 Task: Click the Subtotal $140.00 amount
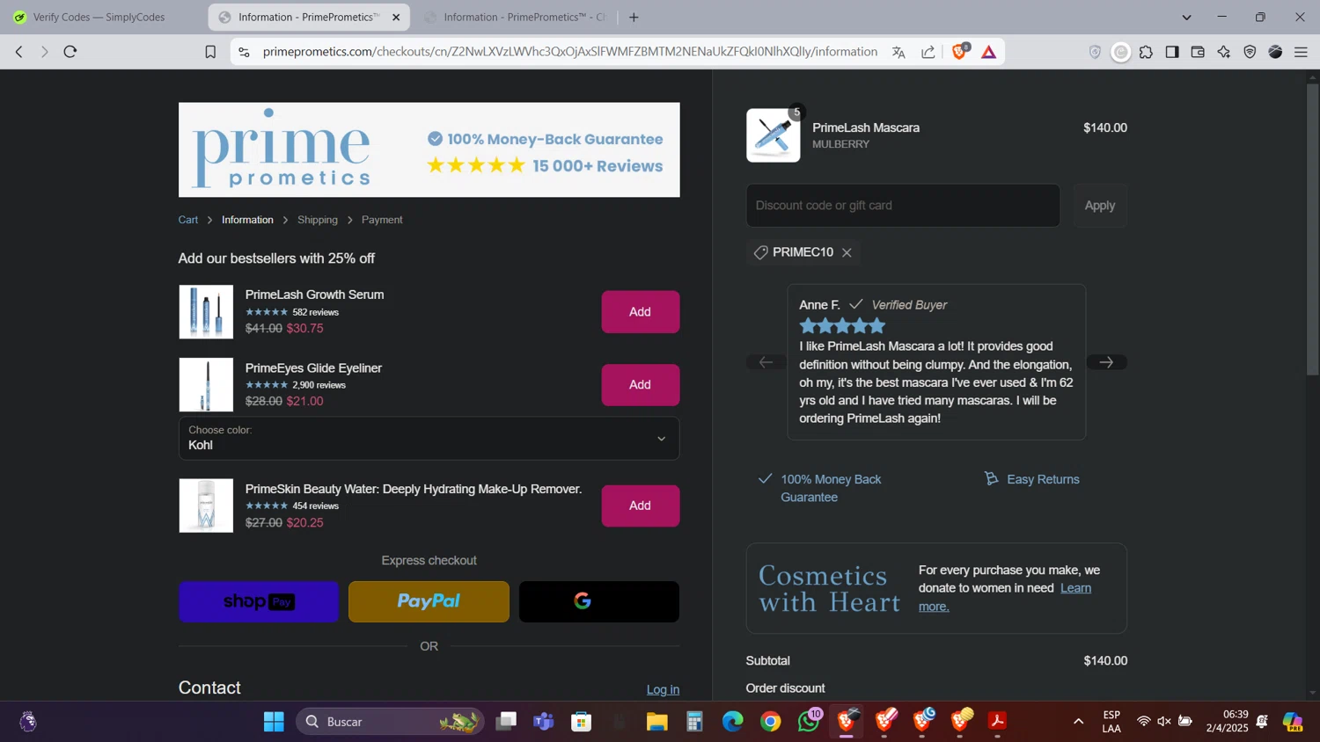pyautogui.click(x=1105, y=661)
